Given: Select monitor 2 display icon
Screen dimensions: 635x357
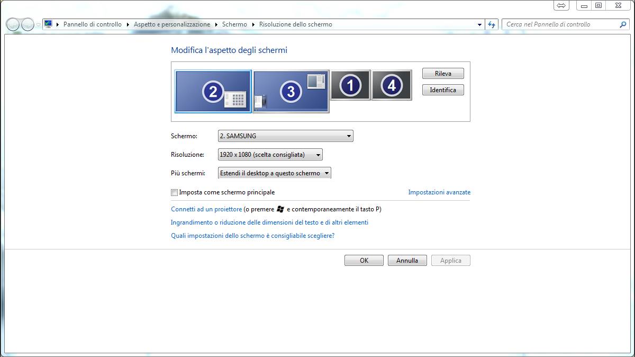Looking at the screenshot, I should [213, 92].
